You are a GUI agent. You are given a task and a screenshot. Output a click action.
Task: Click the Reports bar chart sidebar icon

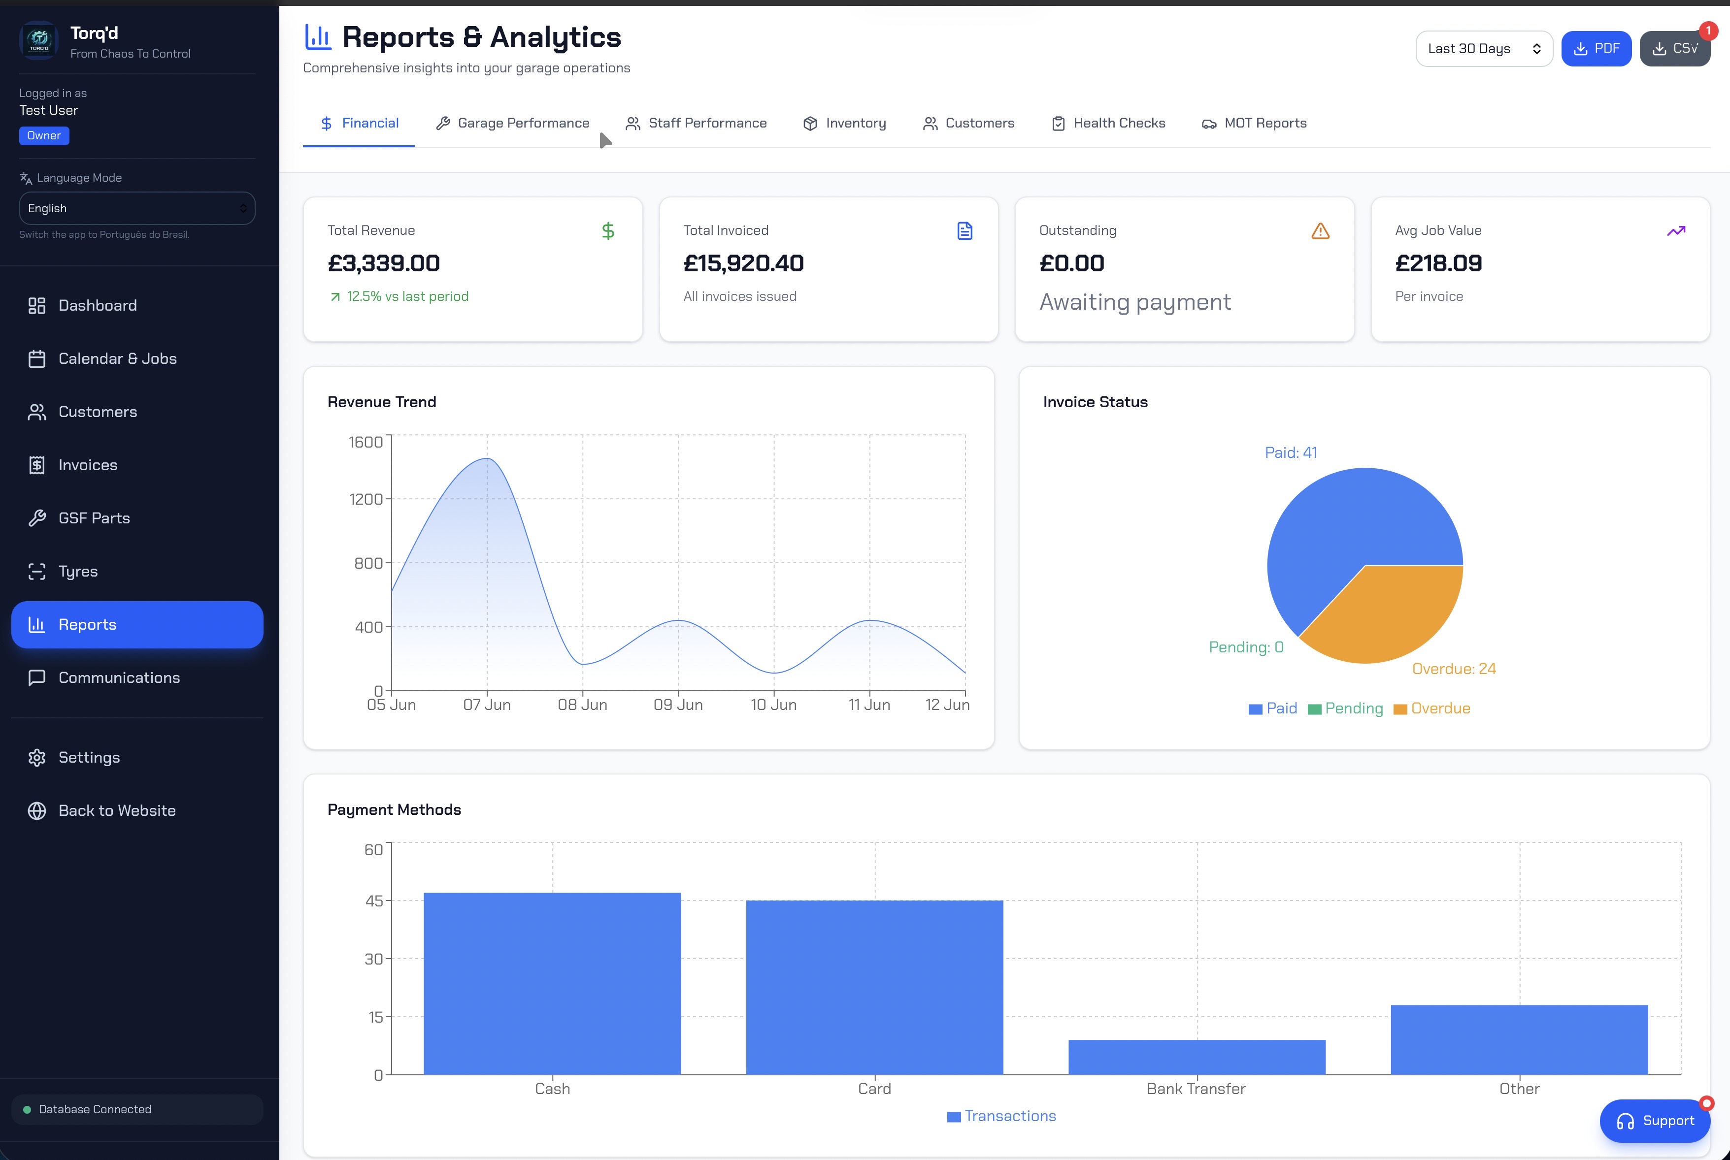pyautogui.click(x=37, y=624)
